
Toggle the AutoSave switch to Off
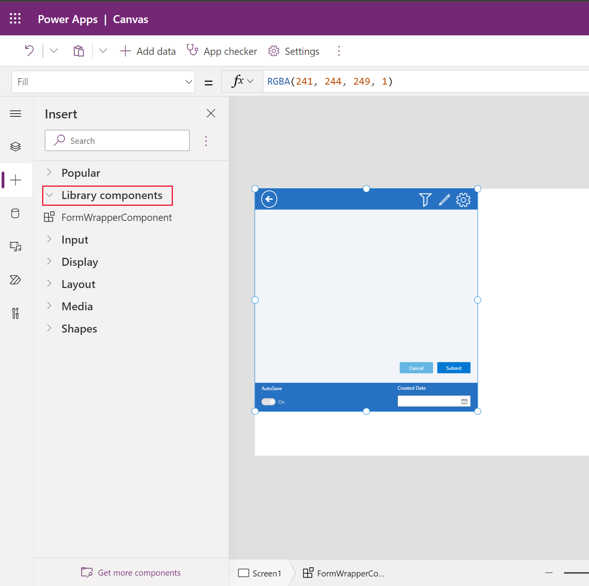[x=268, y=402]
